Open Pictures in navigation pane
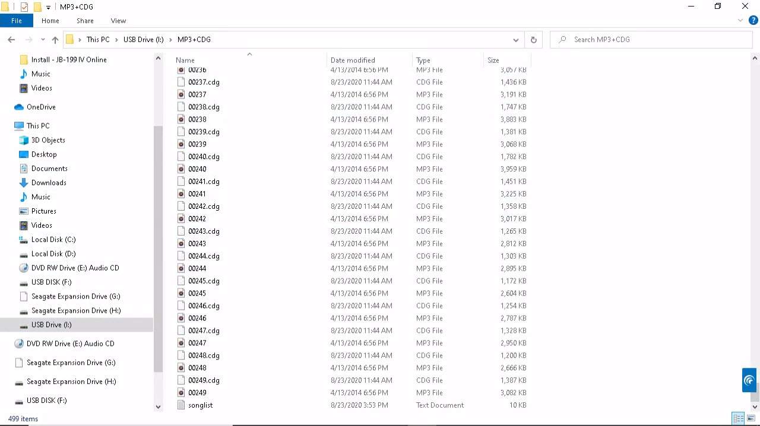 coord(44,212)
